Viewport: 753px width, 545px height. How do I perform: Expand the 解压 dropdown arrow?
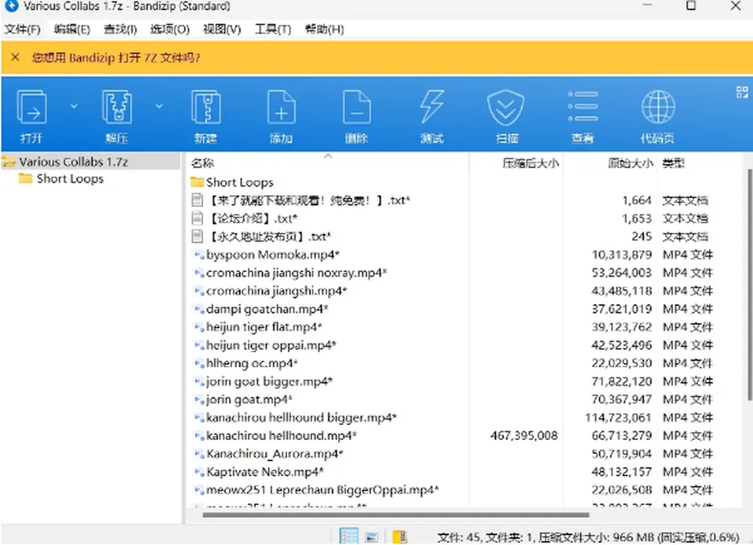[x=159, y=106]
